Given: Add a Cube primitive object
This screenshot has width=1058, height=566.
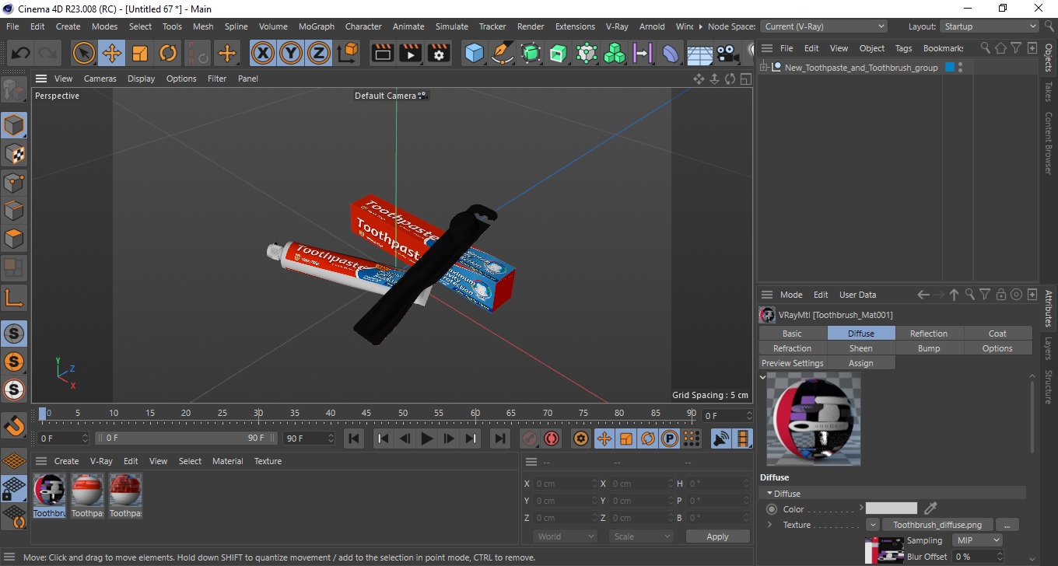Looking at the screenshot, I should (475, 54).
